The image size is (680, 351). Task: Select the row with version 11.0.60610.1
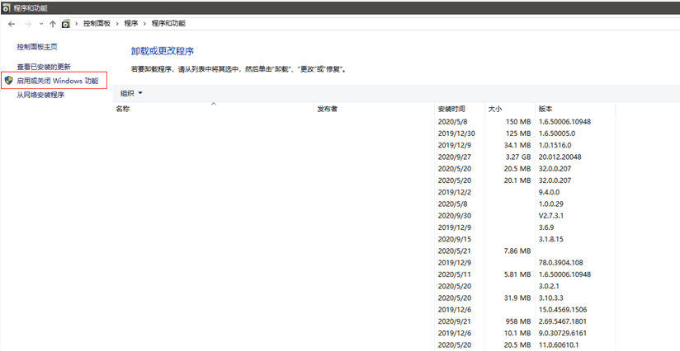(364, 345)
